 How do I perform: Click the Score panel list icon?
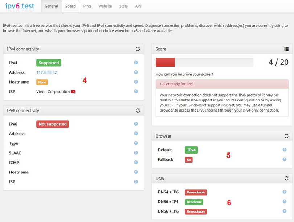click(286, 49)
